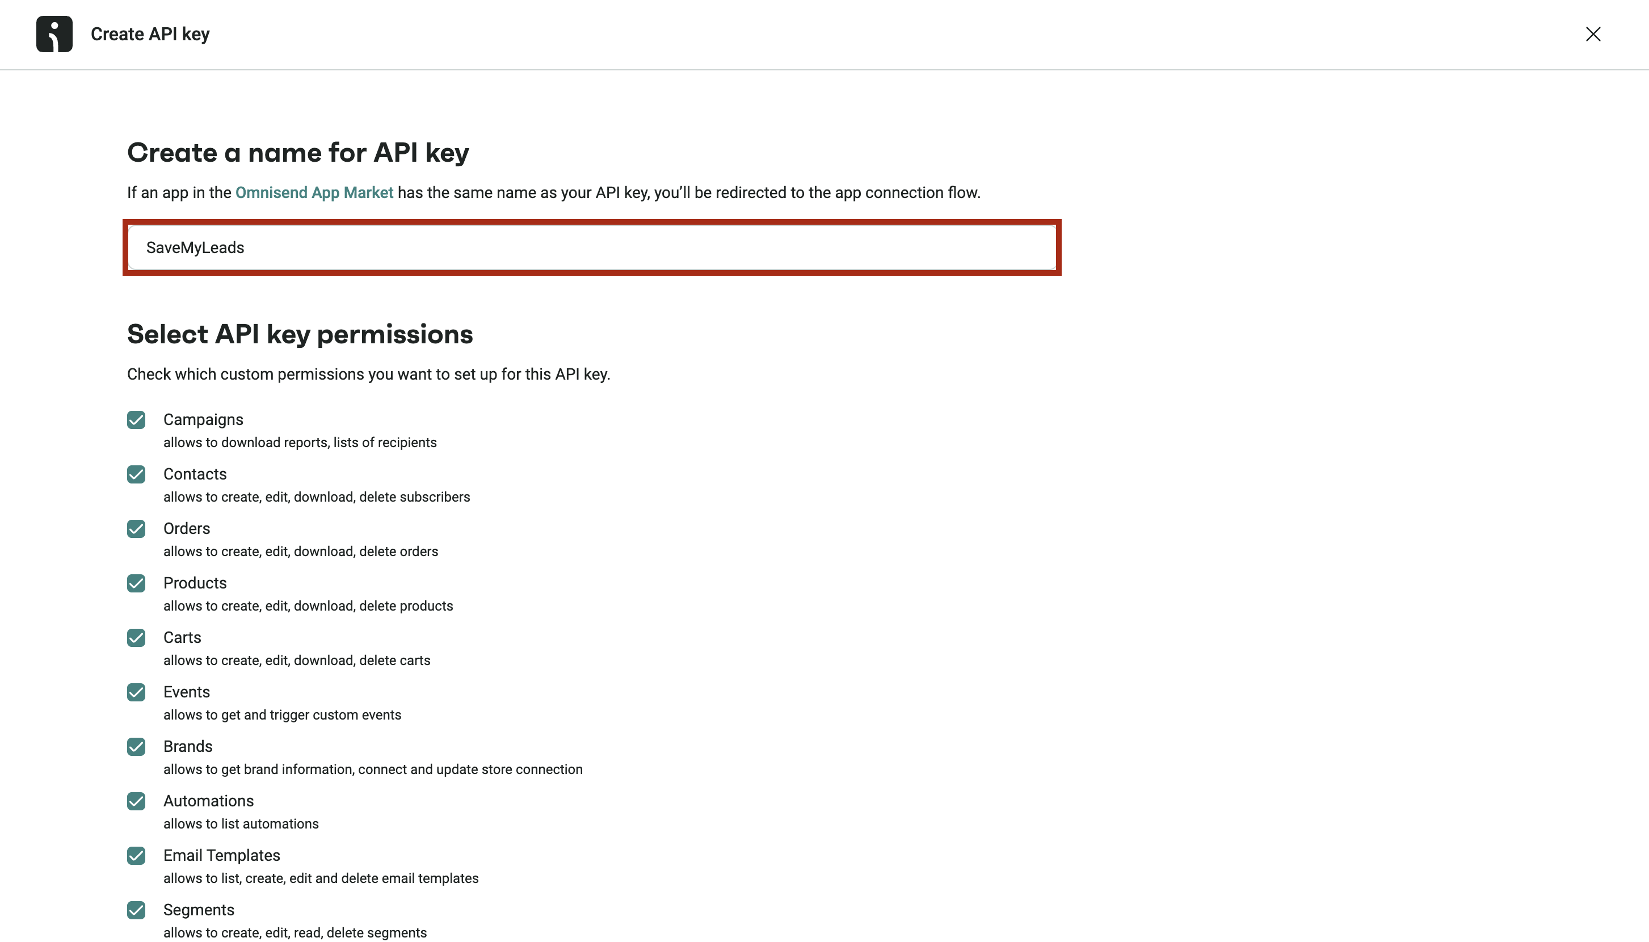Click the Products permission label
The image size is (1649, 942).
195,583
